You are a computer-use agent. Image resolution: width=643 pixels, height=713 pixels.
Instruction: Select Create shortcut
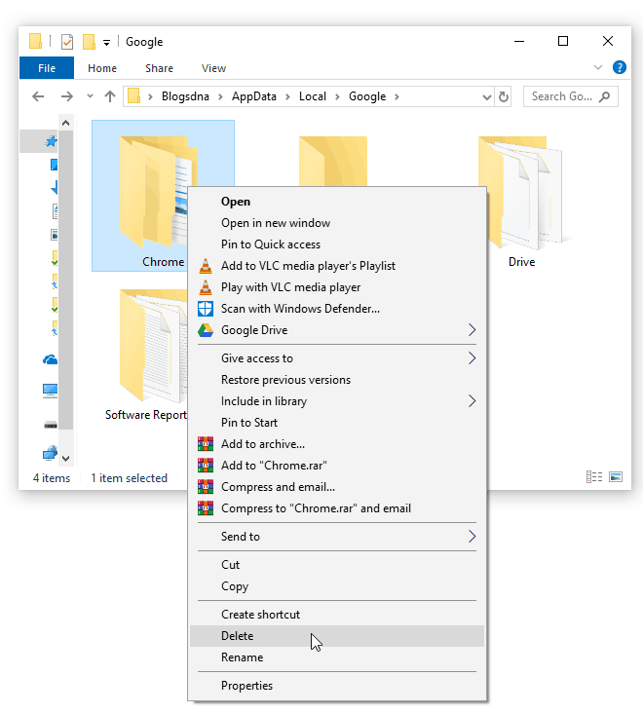337,615
